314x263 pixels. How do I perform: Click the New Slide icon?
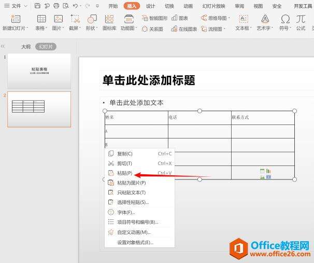click(16, 19)
